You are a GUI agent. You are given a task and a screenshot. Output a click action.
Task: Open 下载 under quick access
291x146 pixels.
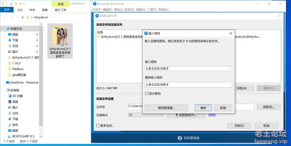[15, 40]
